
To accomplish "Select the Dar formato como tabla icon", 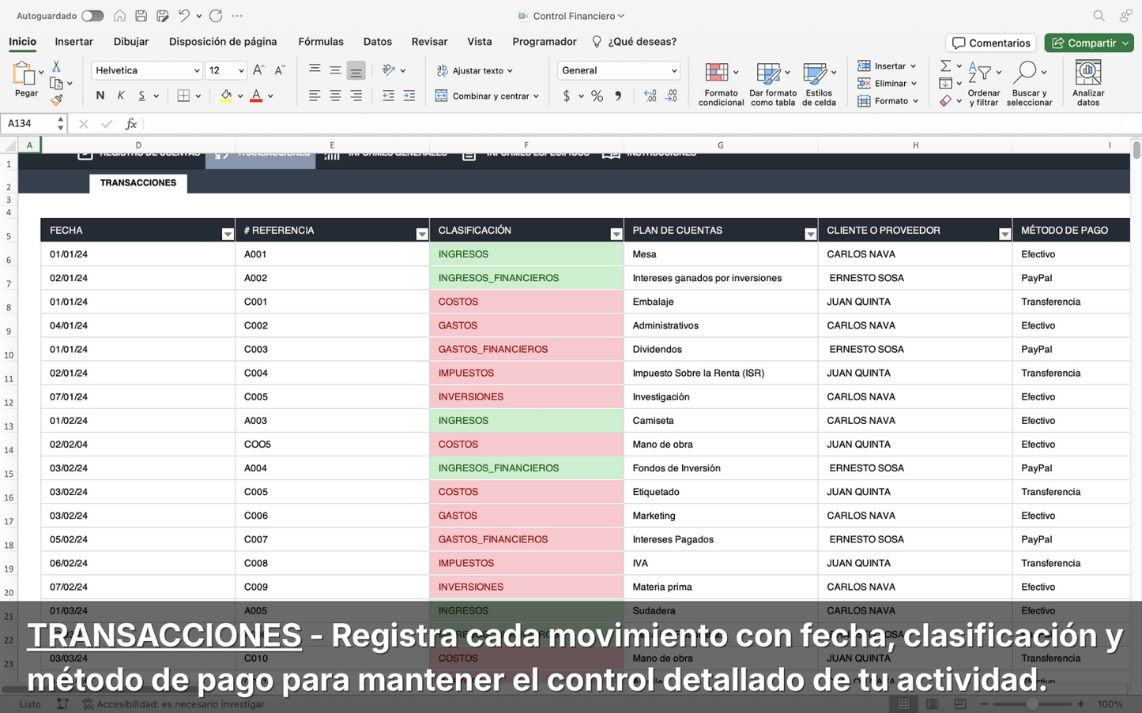I will [x=772, y=83].
